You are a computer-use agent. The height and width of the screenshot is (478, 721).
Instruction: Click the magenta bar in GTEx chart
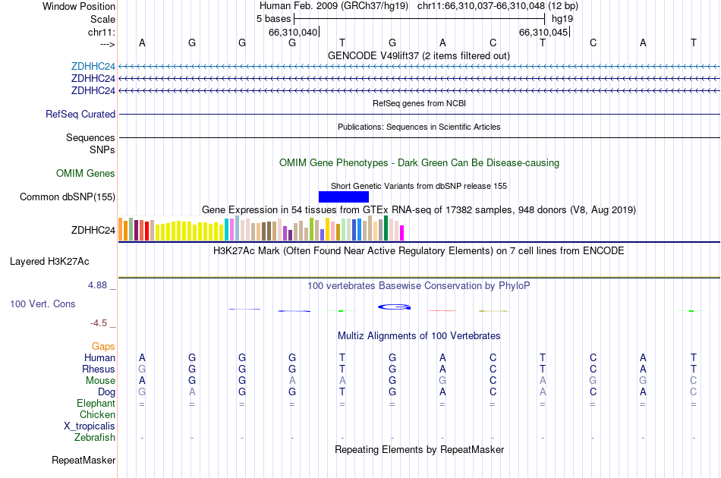pos(402,233)
